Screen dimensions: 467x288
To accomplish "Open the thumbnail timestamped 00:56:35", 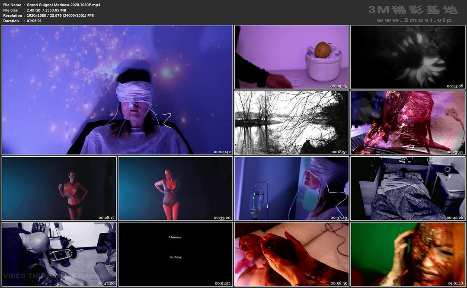I will [x=291, y=253].
